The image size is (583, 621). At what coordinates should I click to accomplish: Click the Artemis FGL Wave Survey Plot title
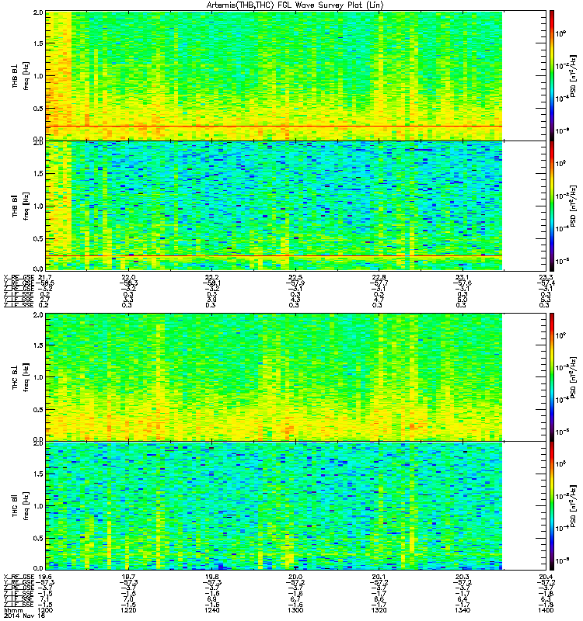tap(295, 5)
